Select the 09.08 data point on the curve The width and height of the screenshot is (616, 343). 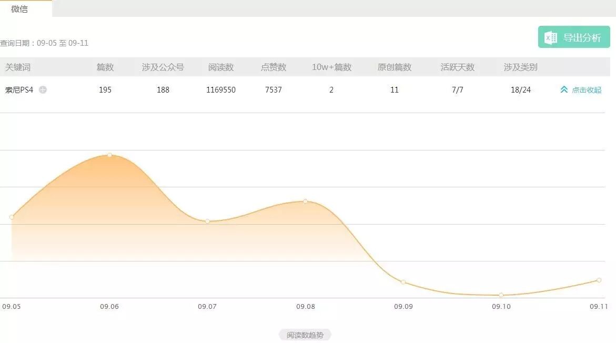click(305, 201)
